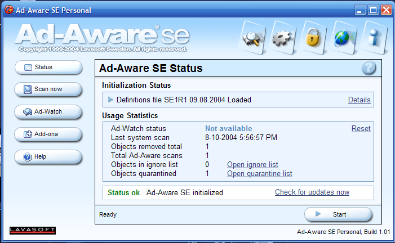The image size is (395, 243).
Task: Open the scan magnifier toolbar icon
Action: 252,38
